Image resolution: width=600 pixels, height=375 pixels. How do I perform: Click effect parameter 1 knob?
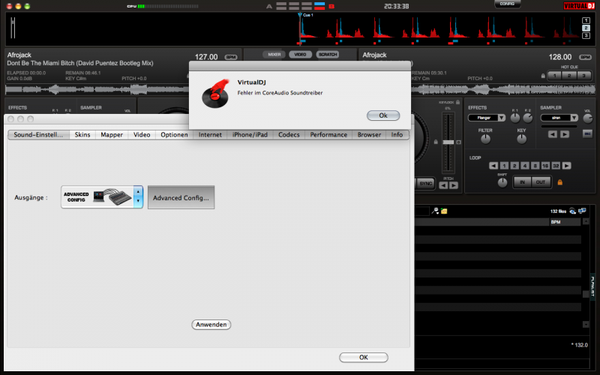(x=515, y=118)
